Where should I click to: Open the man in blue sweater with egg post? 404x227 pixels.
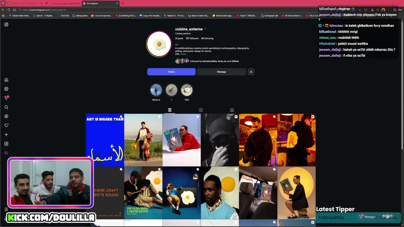click(220, 193)
